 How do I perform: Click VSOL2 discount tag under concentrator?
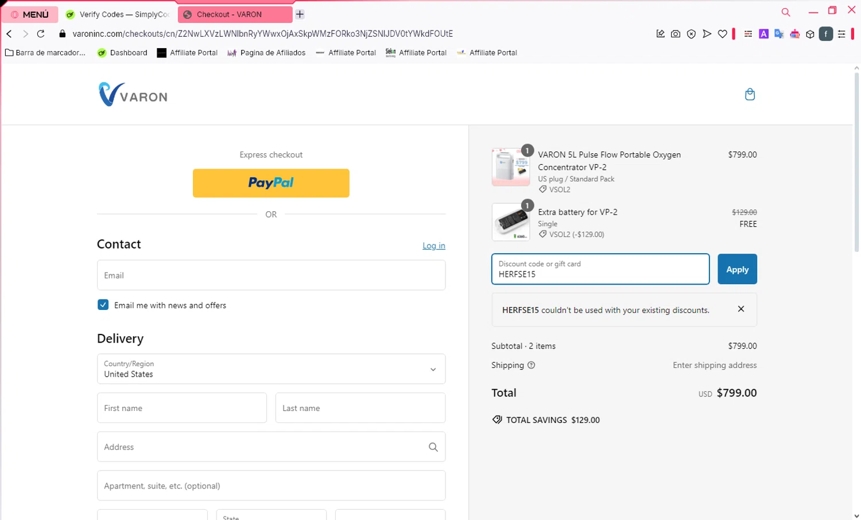(554, 189)
